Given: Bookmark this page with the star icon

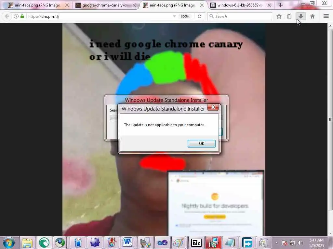Looking at the screenshot, I should point(279,16).
